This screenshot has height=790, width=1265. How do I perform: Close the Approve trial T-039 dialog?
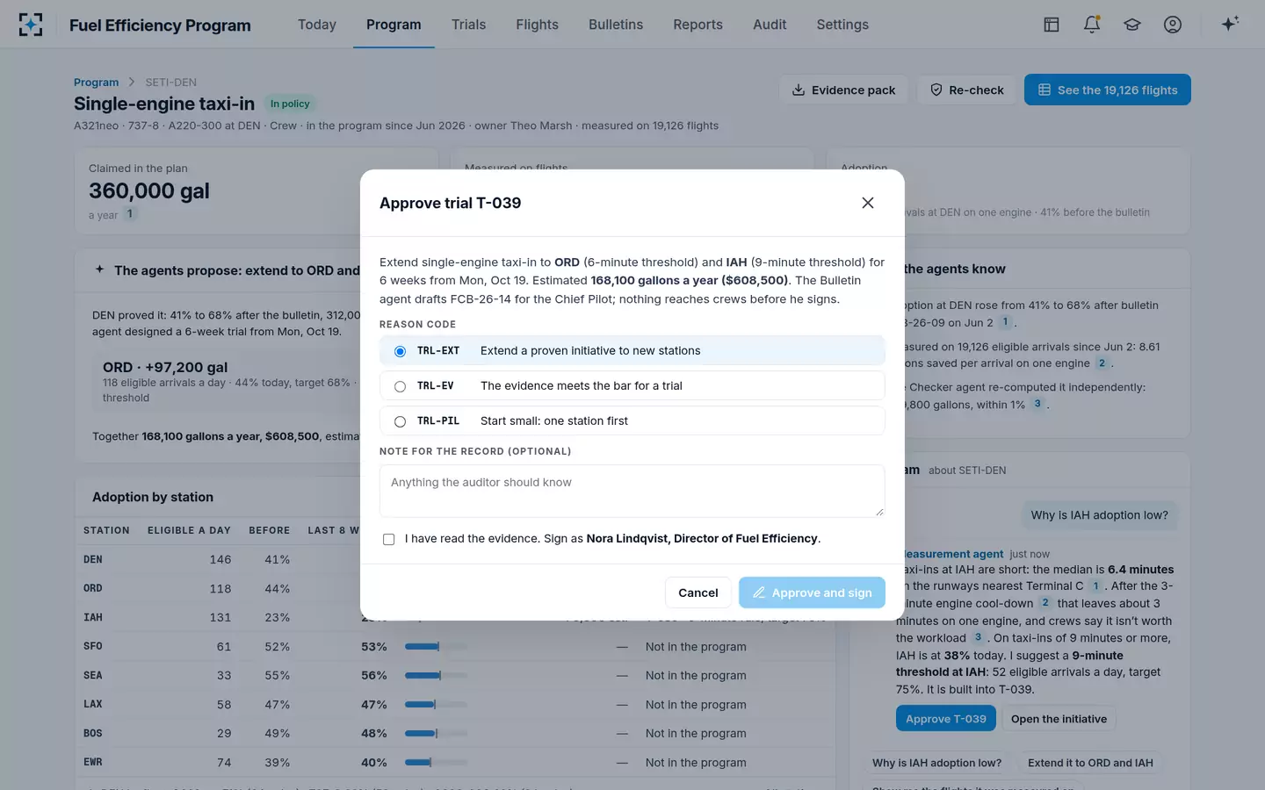pos(868,203)
